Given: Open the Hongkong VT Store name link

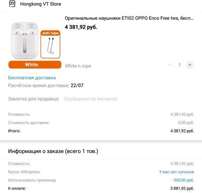Looking at the screenshot, I should pos(41,4).
